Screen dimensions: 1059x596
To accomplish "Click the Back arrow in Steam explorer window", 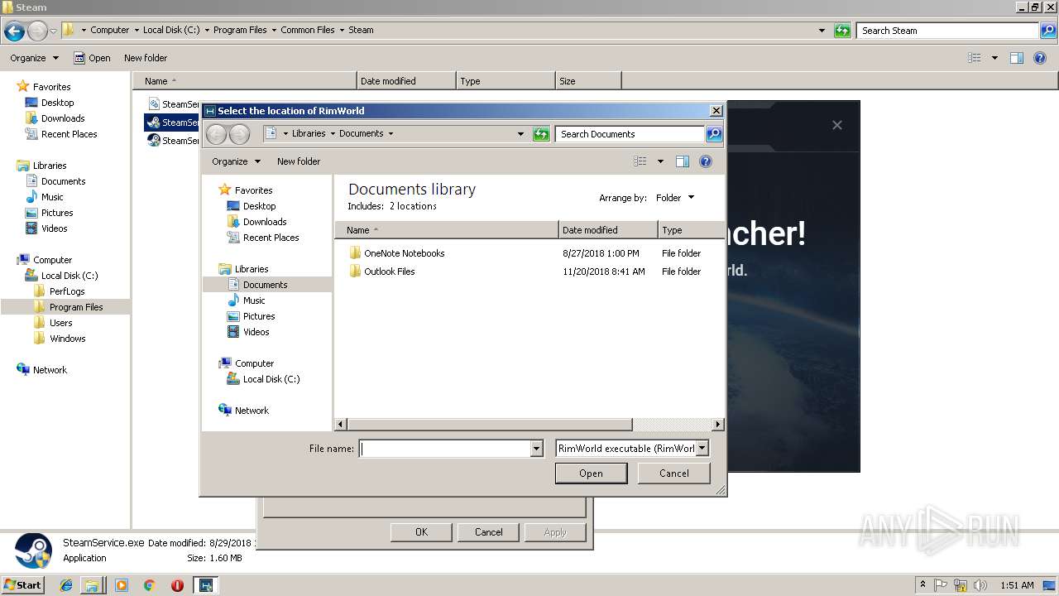I will tap(14, 31).
